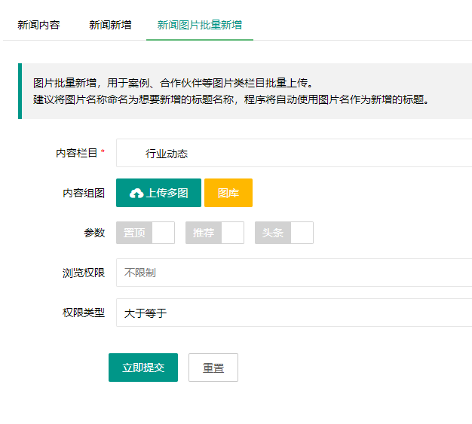The width and height of the screenshot is (472, 424).
Task: Click the 浏览权限 field label
Action: coord(83,273)
